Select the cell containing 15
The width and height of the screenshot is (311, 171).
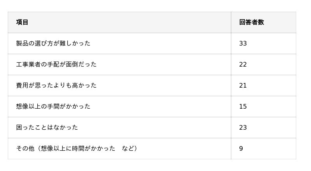click(243, 106)
